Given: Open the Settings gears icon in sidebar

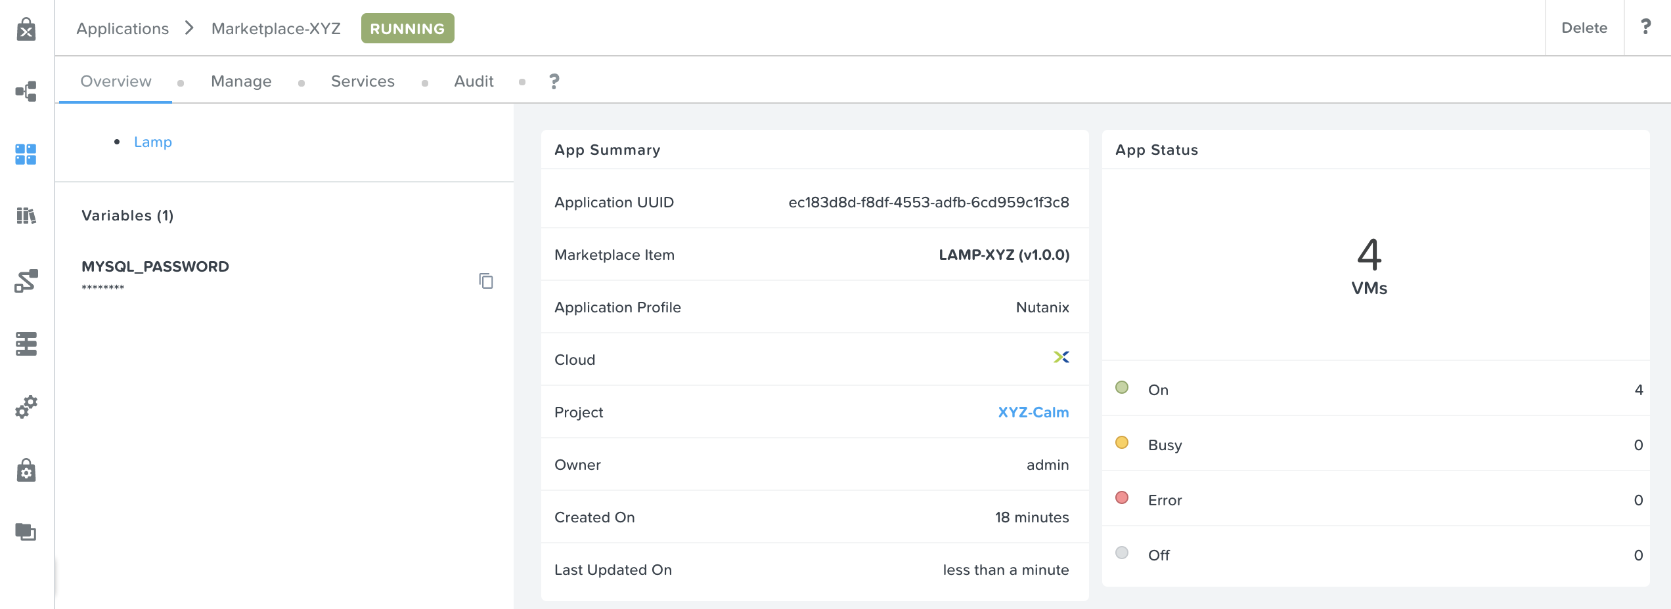Looking at the screenshot, I should click(x=26, y=407).
